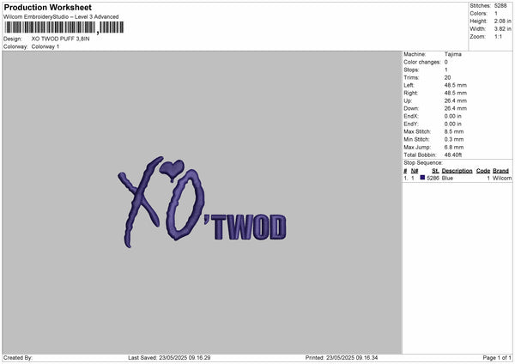This screenshot has height=364, width=515.
Task: Click the EndX value 0.00 in
Action: 453,116
